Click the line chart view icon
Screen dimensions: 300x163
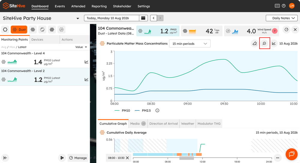[x=274, y=43]
